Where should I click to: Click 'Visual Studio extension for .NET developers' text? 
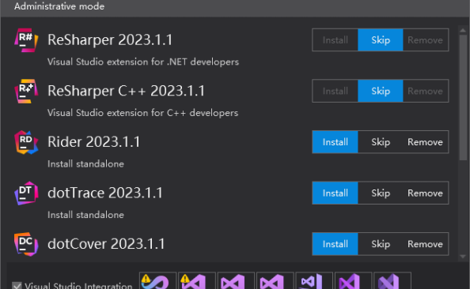pyautogui.click(x=143, y=62)
